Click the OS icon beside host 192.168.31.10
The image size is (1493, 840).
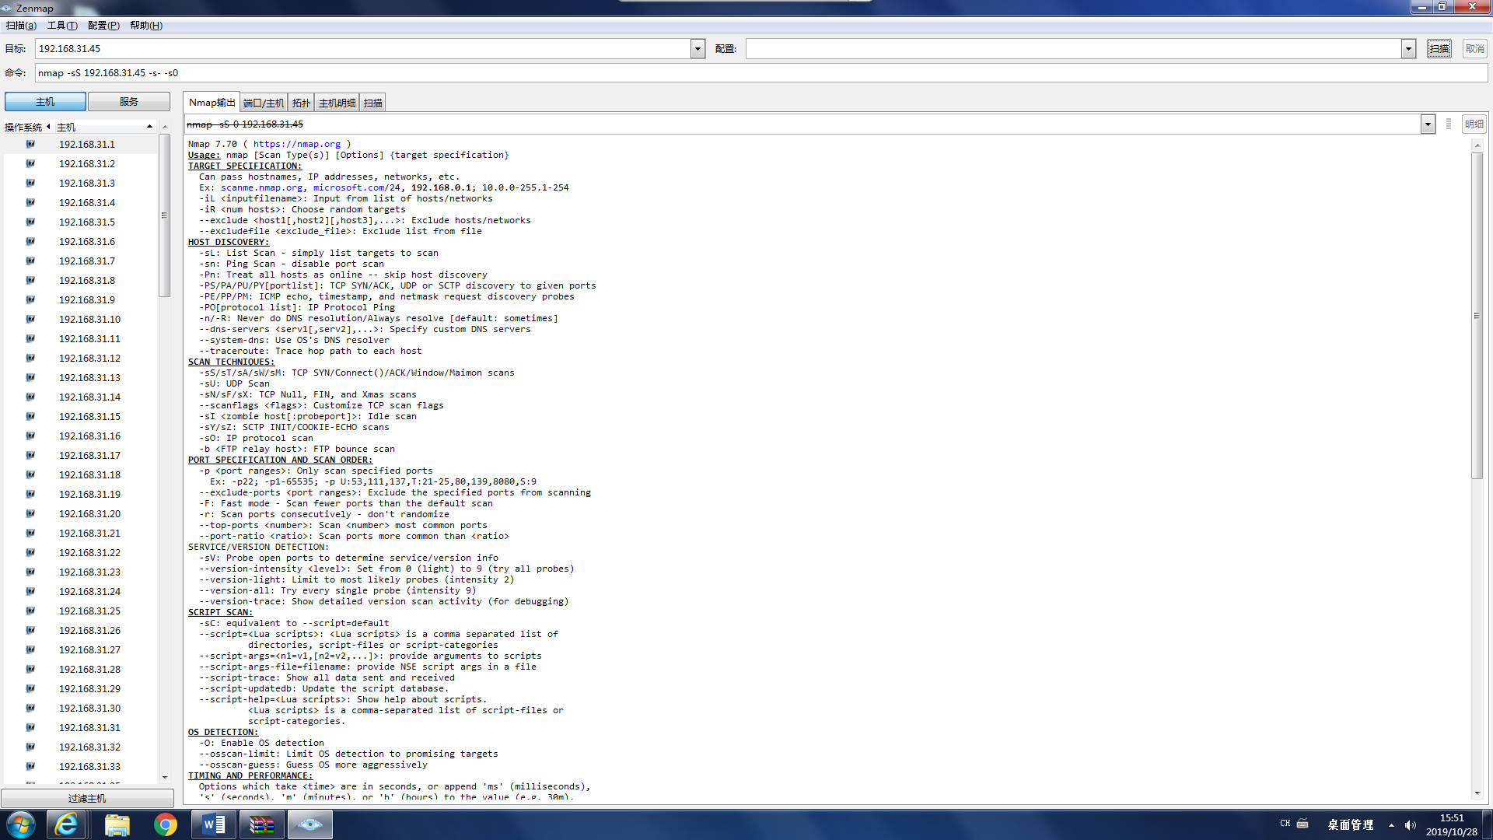coord(30,319)
